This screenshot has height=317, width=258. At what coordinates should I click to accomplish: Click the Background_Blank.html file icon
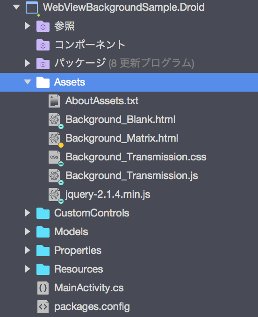(54, 120)
